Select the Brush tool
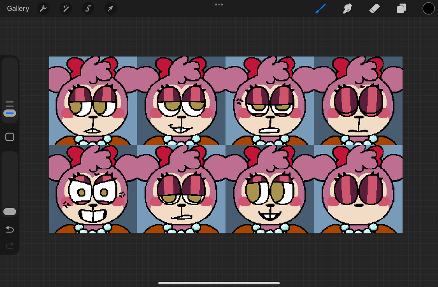Image resolution: width=438 pixels, height=287 pixels. (320, 9)
